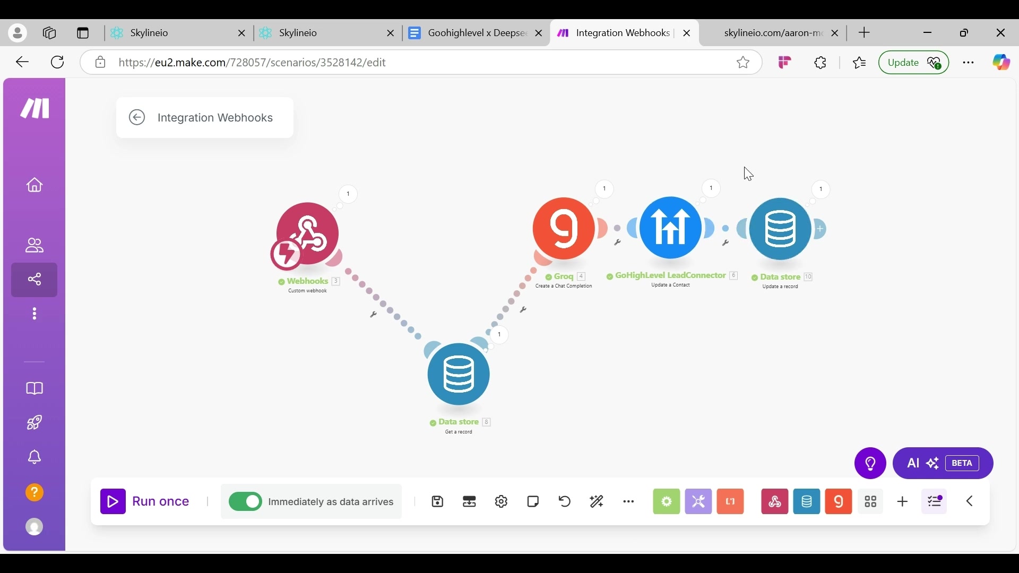Select Groq favorite in toolbar

tap(840, 502)
